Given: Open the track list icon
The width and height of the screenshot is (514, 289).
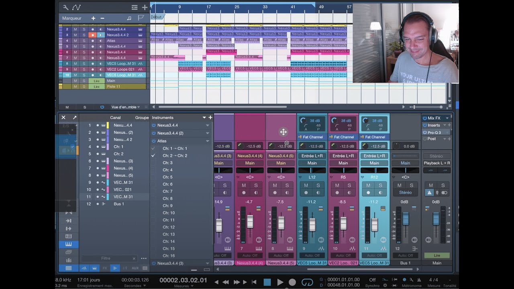Looking at the screenshot, I should (135, 7).
